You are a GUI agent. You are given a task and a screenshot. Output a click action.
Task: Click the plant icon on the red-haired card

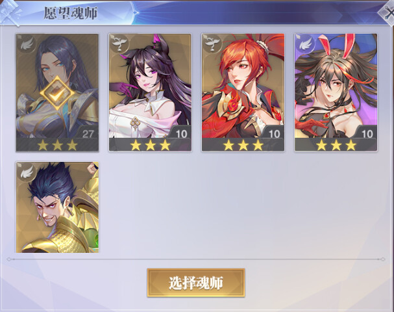pos(212,43)
